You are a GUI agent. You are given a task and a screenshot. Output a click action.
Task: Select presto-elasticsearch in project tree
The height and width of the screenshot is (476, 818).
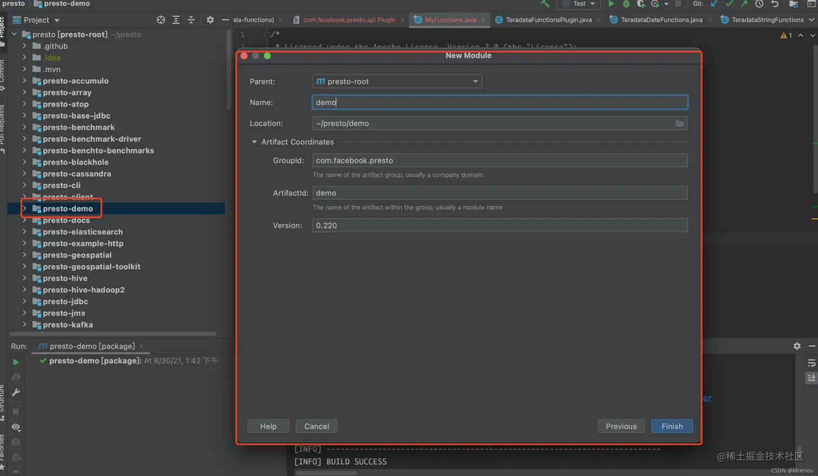83,232
